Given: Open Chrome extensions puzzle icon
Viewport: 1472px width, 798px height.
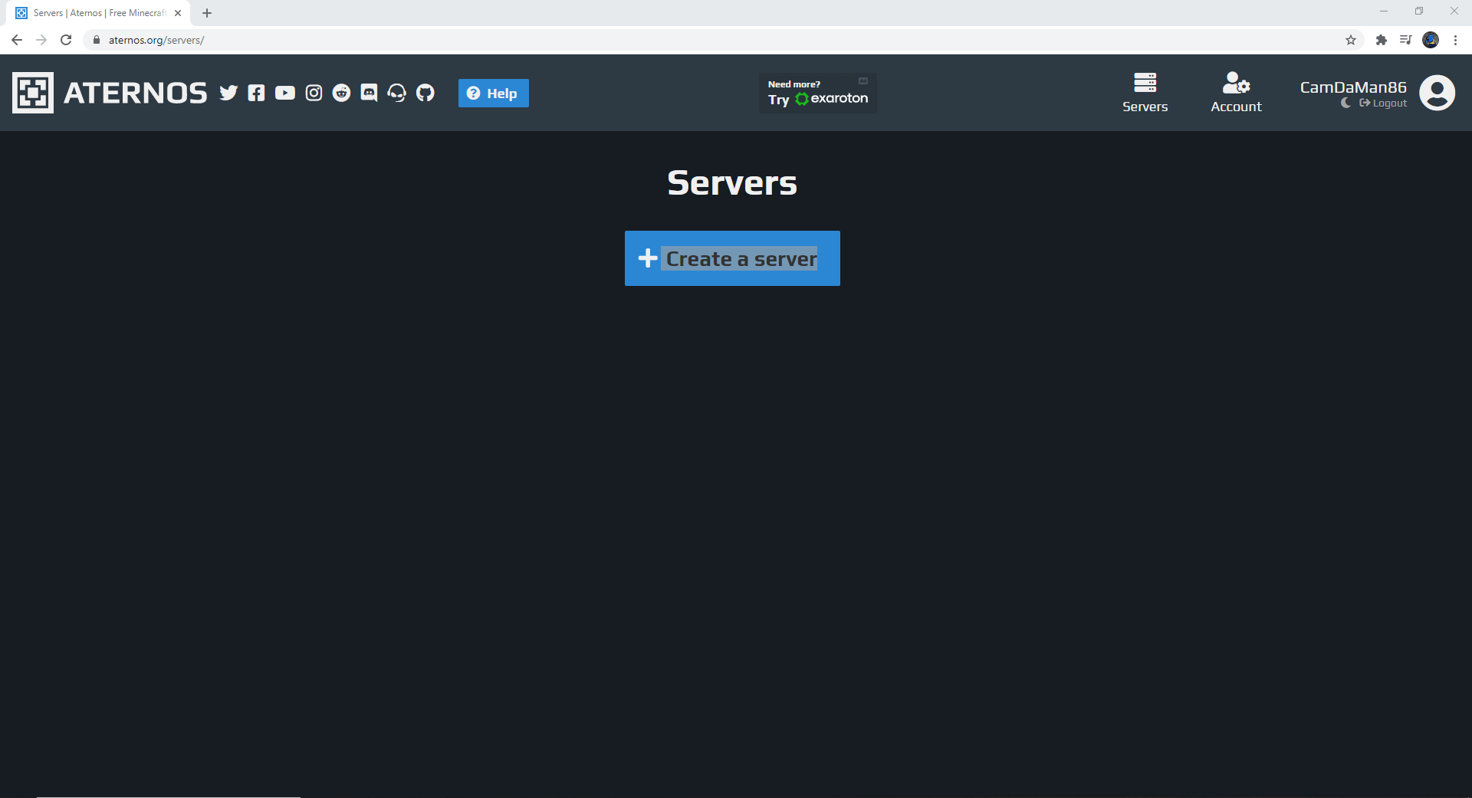Looking at the screenshot, I should (x=1382, y=40).
